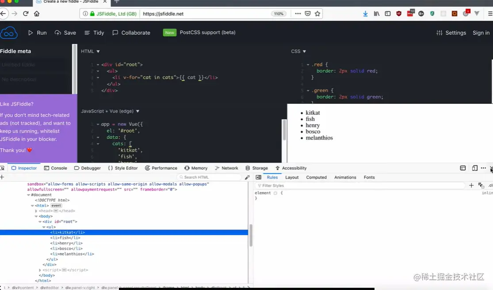
Task: Open JSFiddle Settings
Action: [451, 33]
